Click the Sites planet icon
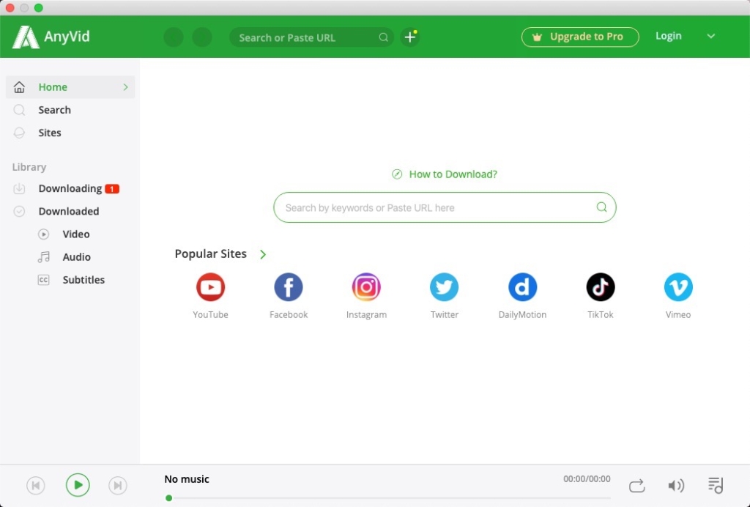The height and width of the screenshot is (507, 750). tap(19, 133)
